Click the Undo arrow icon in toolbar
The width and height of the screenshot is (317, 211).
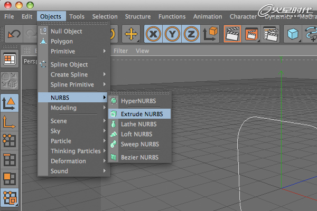[x=14, y=34]
